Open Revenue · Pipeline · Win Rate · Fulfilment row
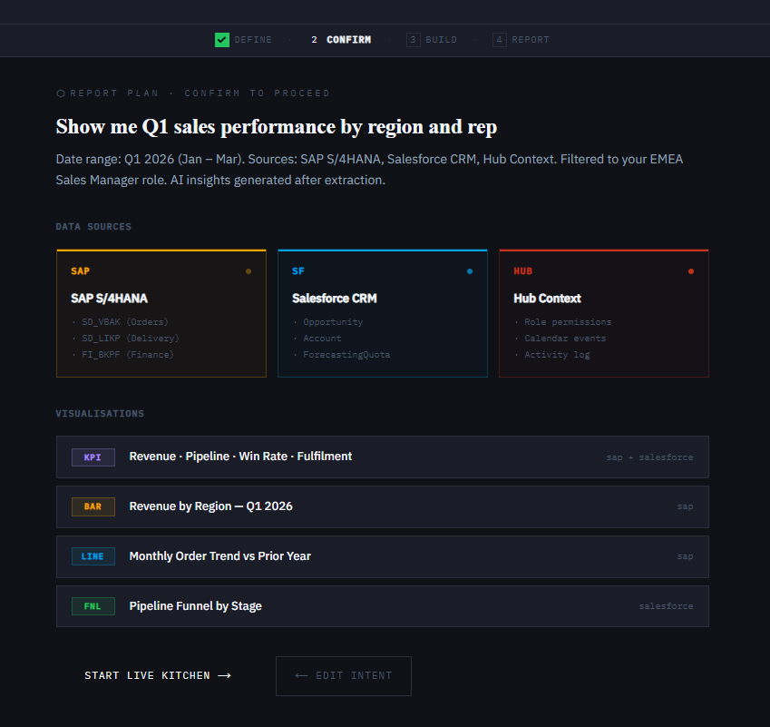Screen dimensions: 770x727 pyautogui.click(x=383, y=457)
